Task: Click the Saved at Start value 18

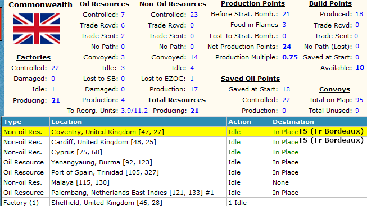Action: click(286, 89)
